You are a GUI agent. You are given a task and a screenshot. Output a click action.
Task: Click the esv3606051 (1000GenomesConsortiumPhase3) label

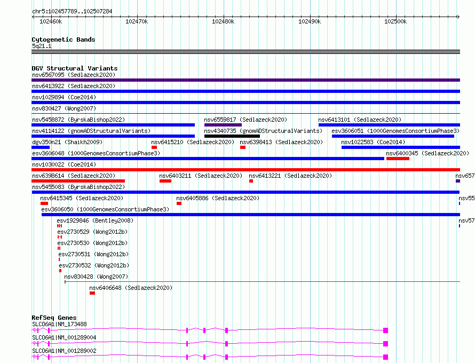(x=395, y=131)
